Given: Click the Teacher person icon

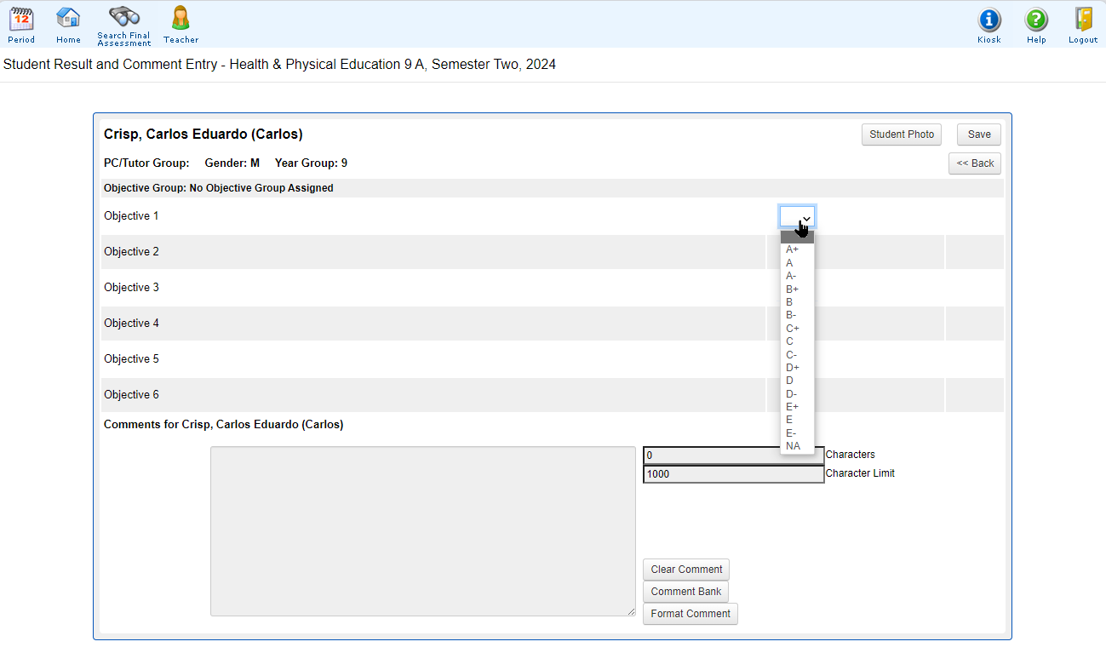Looking at the screenshot, I should tap(181, 19).
